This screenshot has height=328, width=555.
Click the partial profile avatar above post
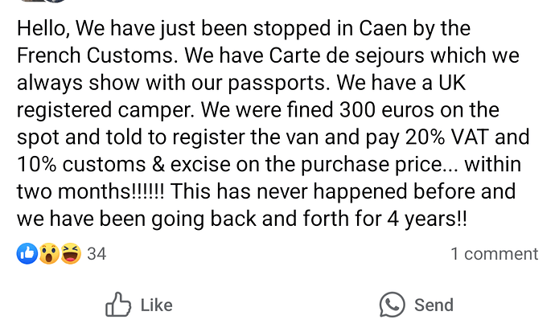[43, 1]
